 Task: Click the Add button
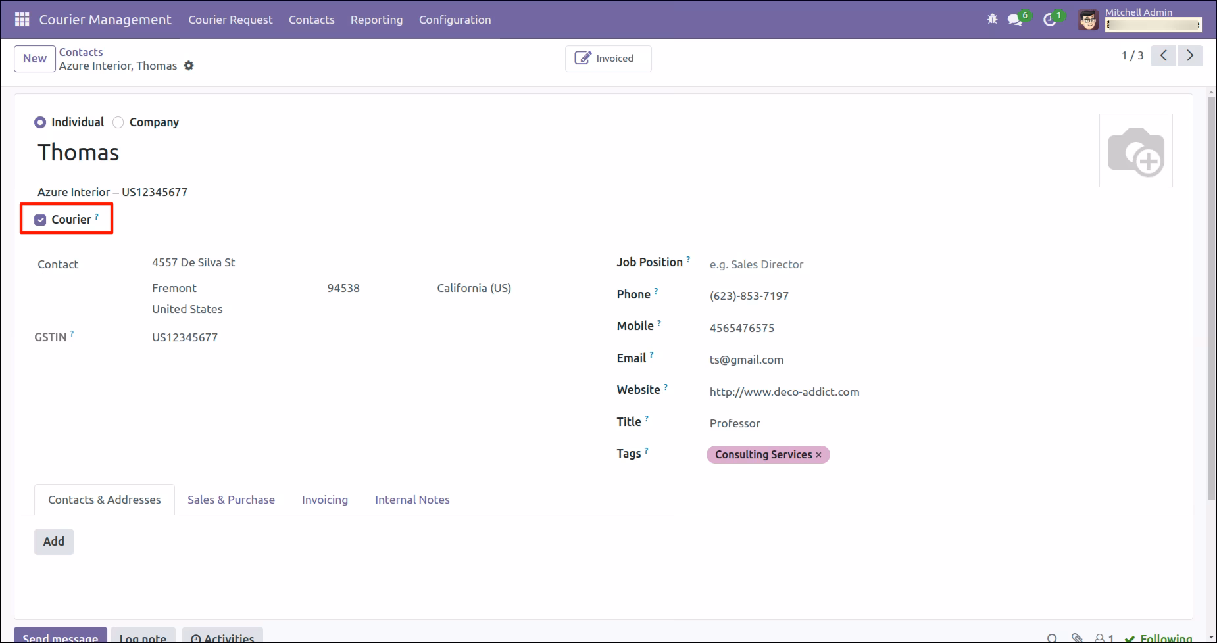pyautogui.click(x=54, y=542)
